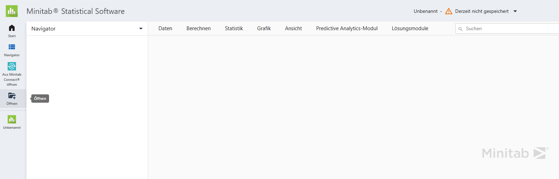Select the Unbenannt project icon in sidebar
559x179 pixels.
[12, 119]
